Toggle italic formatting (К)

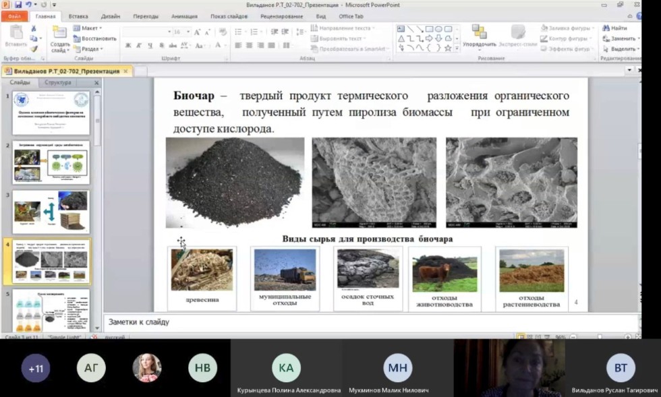[x=138, y=46]
